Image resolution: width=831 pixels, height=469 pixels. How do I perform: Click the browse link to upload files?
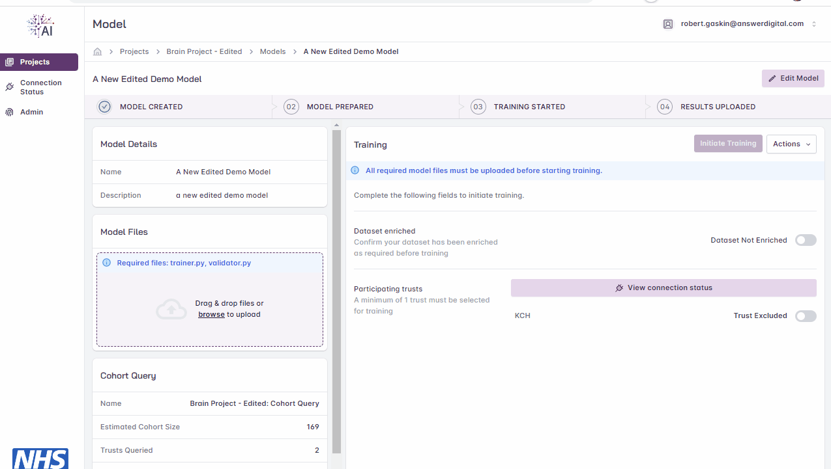pyautogui.click(x=211, y=314)
